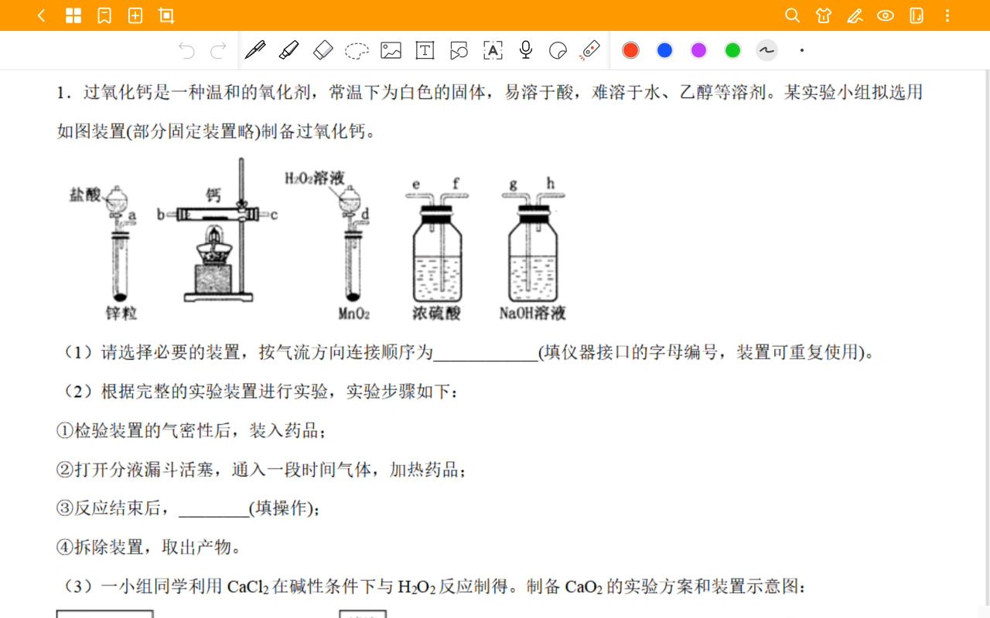Open the page thumbnails grid view
Screen dimensions: 990x618
pyautogui.click(x=73, y=15)
